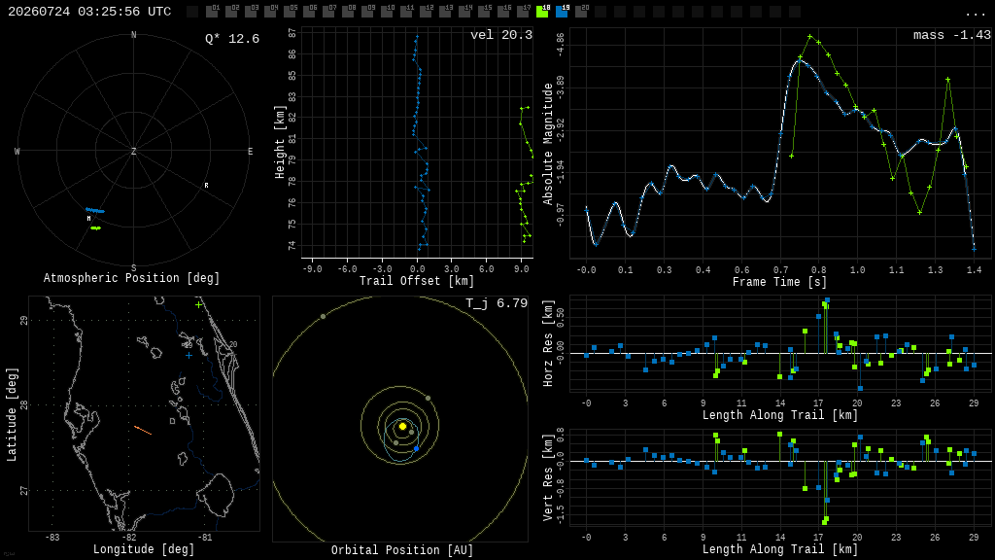Viewport: 995px width, 560px height.
Task: Click zenith Z marker on polar plot
Action: tap(134, 151)
